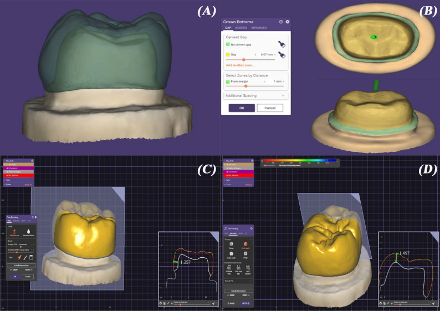Click UNDO in panel C Free Forming
This screenshot has height=311, width=440.
(x=14, y=270)
